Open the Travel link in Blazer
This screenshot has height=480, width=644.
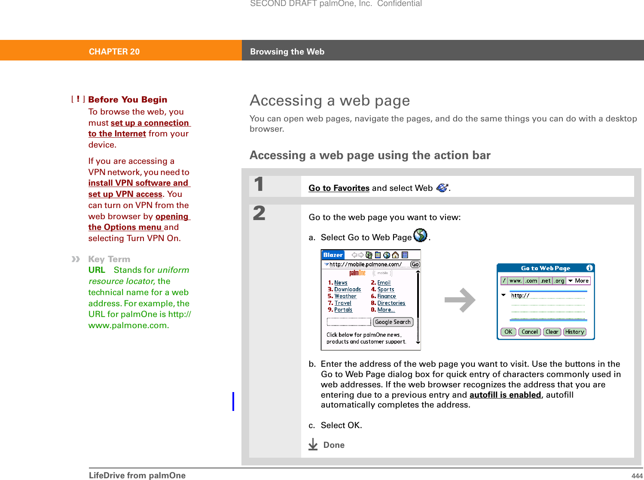click(x=343, y=303)
